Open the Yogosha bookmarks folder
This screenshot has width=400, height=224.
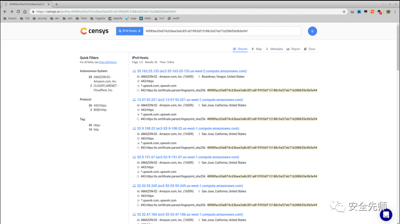[98, 18]
